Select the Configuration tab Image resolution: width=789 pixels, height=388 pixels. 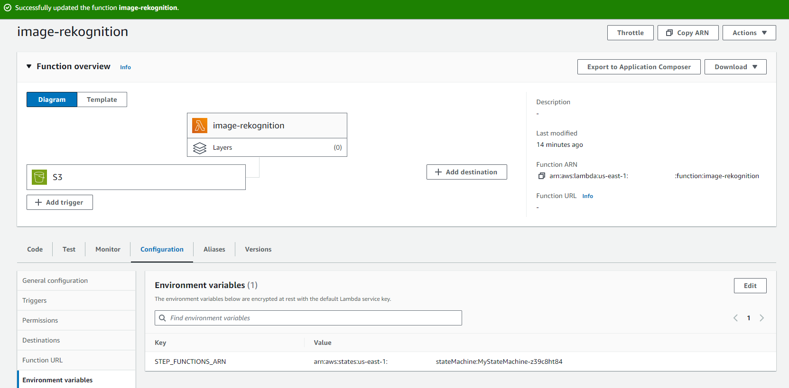[162, 249]
